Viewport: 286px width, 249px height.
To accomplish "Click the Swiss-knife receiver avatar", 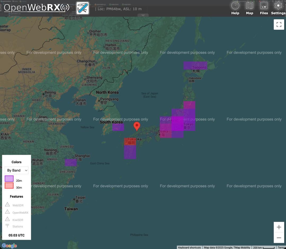I will coord(83,8).
